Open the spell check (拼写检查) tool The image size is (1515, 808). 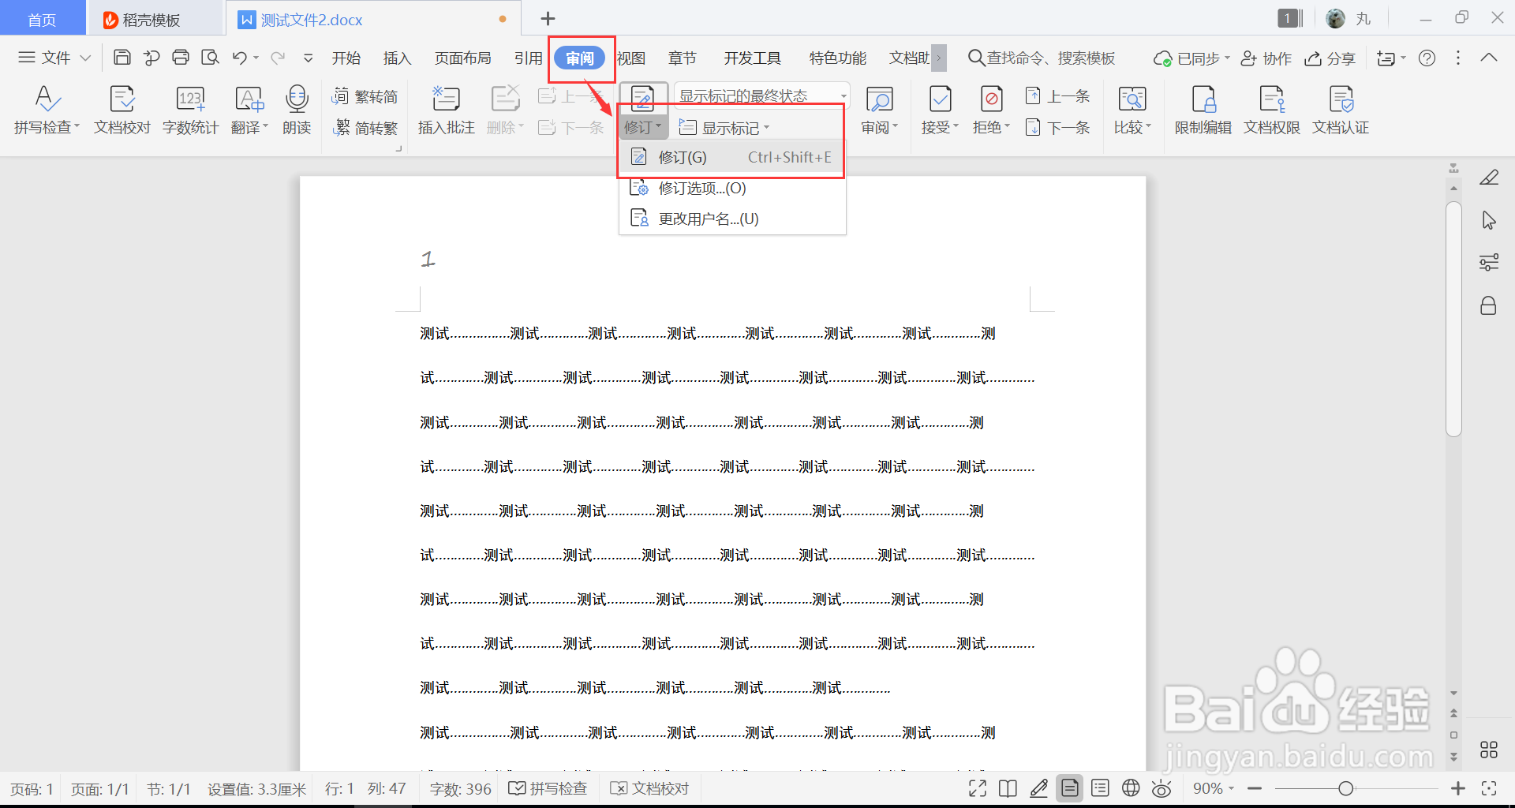click(47, 110)
